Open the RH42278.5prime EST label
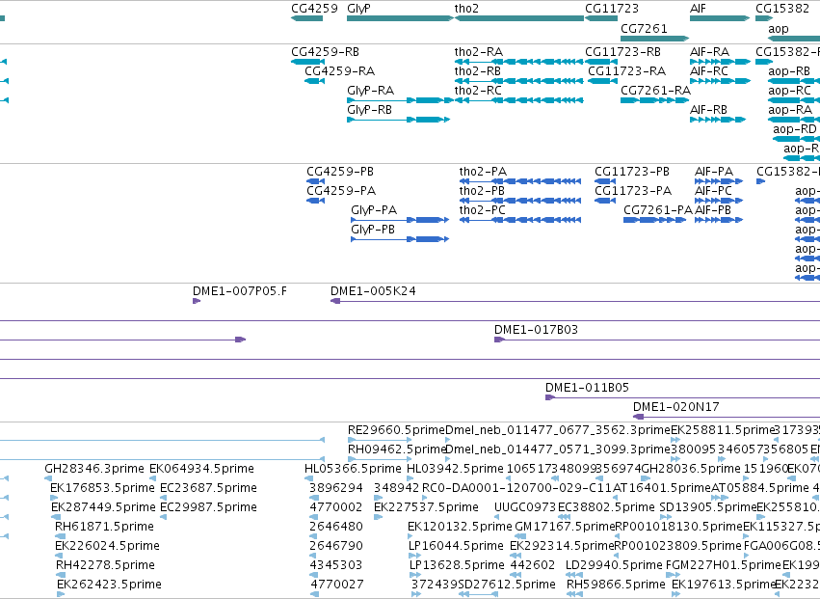This screenshot has width=820, height=599. (x=105, y=565)
